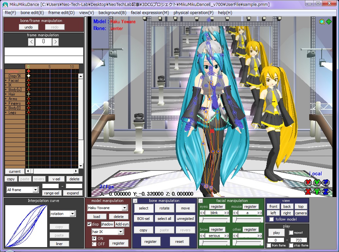Click the play button
The height and width of the screenshot is (252, 339).
coord(276,233)
